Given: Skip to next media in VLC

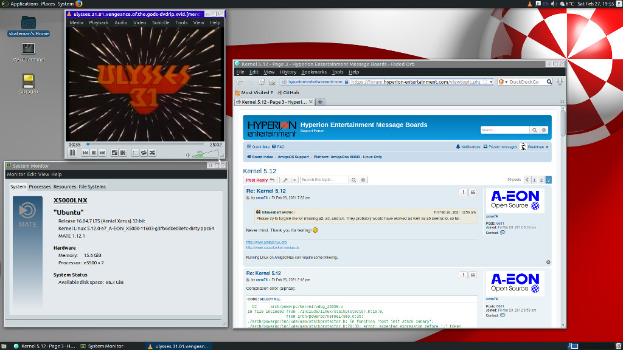Looking at the screenshot, I should (x=102, y=153).
